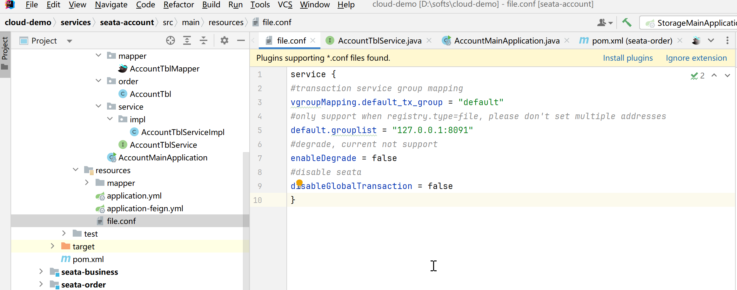The image size is (737, 290).
Task: Click the Expand All icon in Project panel
Action: (x=187, y=41)
